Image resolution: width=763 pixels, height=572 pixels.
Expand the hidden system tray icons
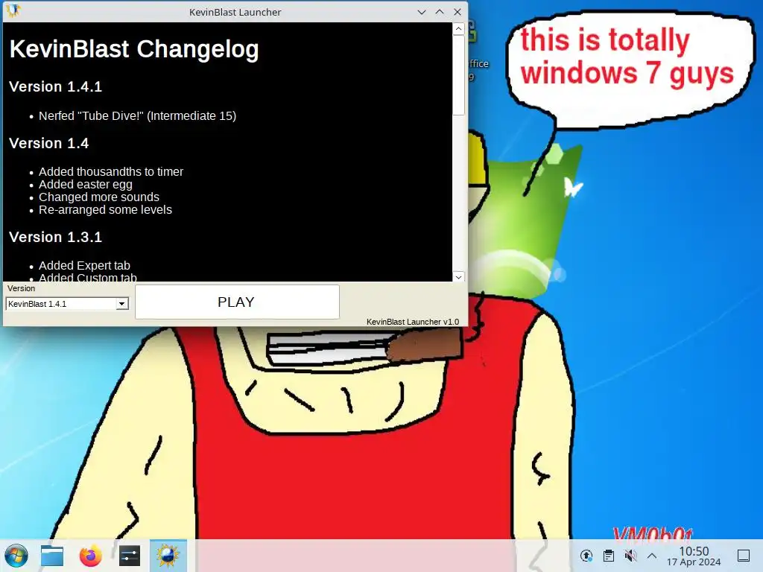652,556
